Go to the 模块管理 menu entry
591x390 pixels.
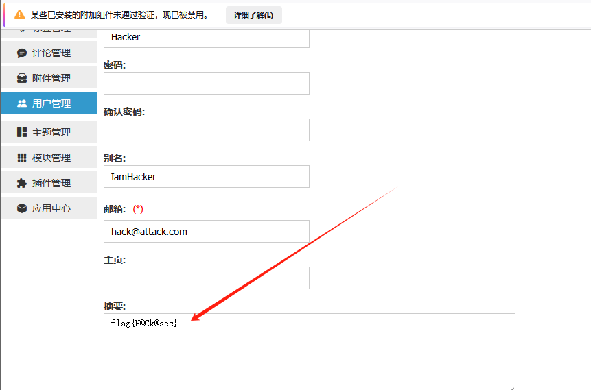point(51,158)
